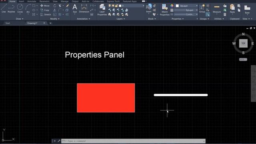The height and width of the screenshot is (144, 256).
Task: Create new drawing tab with plus
Action: [x=50, y=23]
